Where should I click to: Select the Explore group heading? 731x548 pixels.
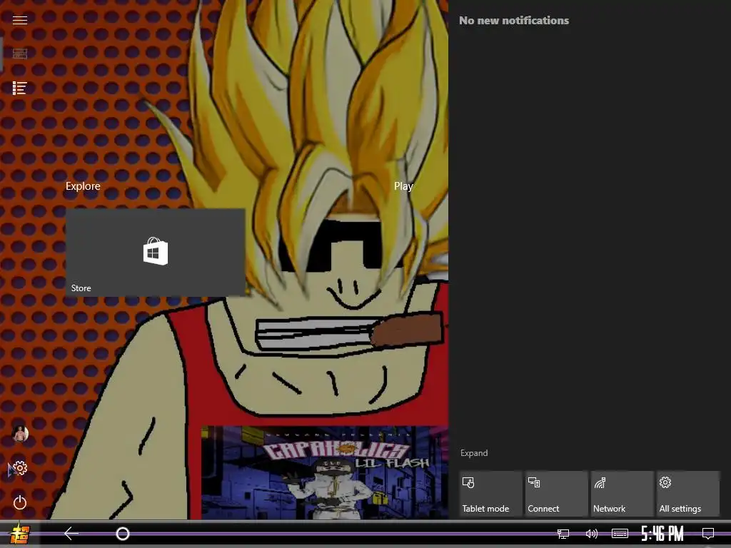83,186
